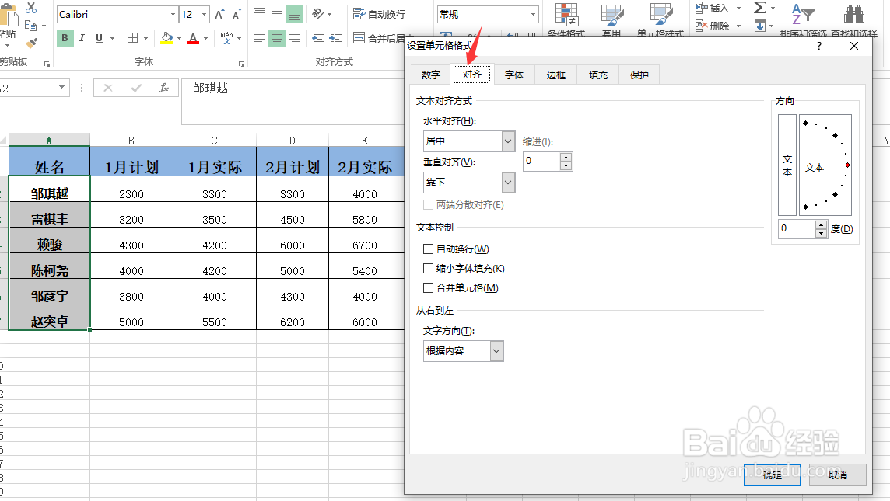Viewport: 890px width, 501px height.
Task: Increase indent with the spinner up arrow
Action: [566, 158]
